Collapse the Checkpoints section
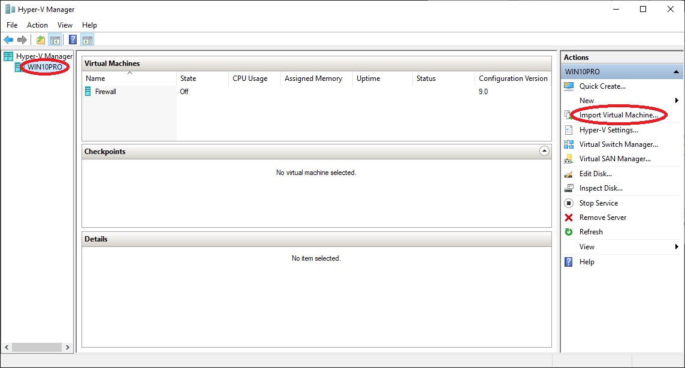This screenshot has height=368, width=685. pyautogui.click(x=544, y=151)
